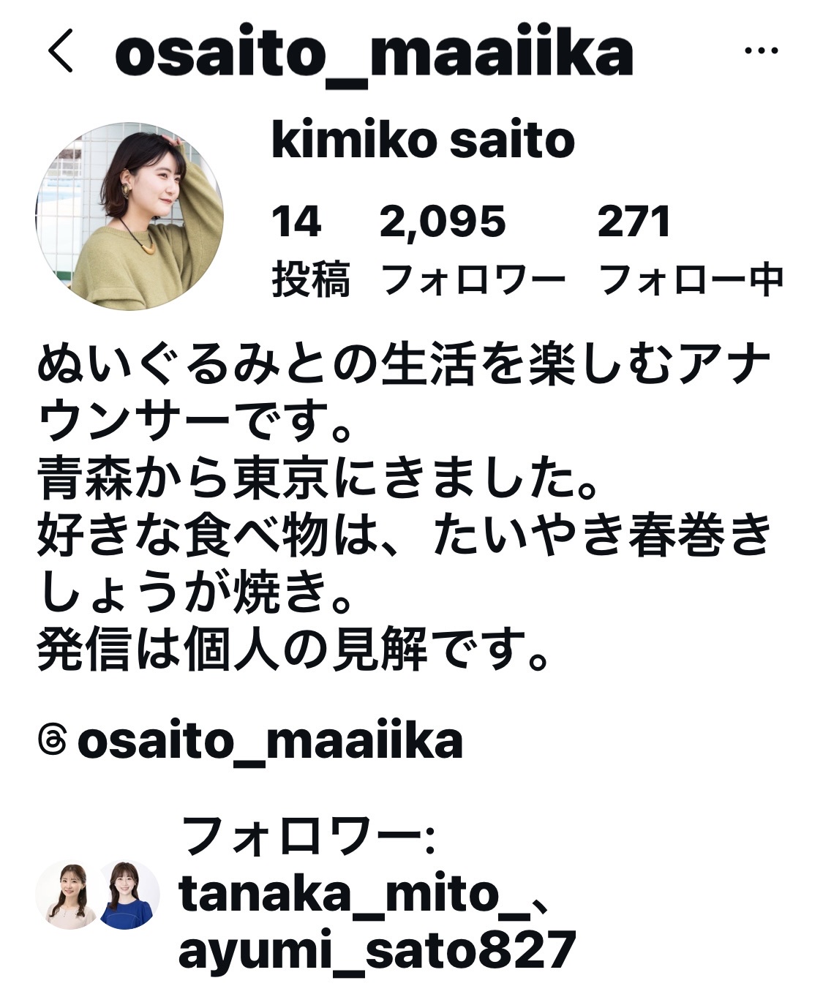Open the 271 following list

coord(634,222)
